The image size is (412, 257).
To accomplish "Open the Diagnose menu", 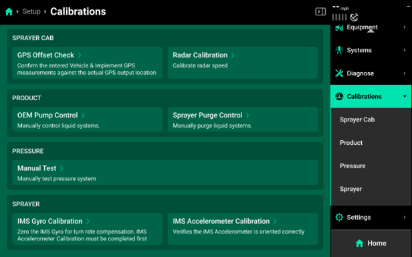I will coord(371,73).
